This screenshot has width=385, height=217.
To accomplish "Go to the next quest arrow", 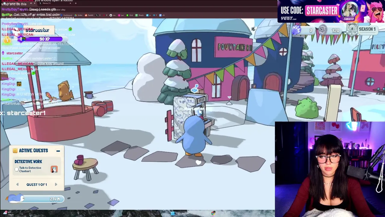I will coord(56,184).
